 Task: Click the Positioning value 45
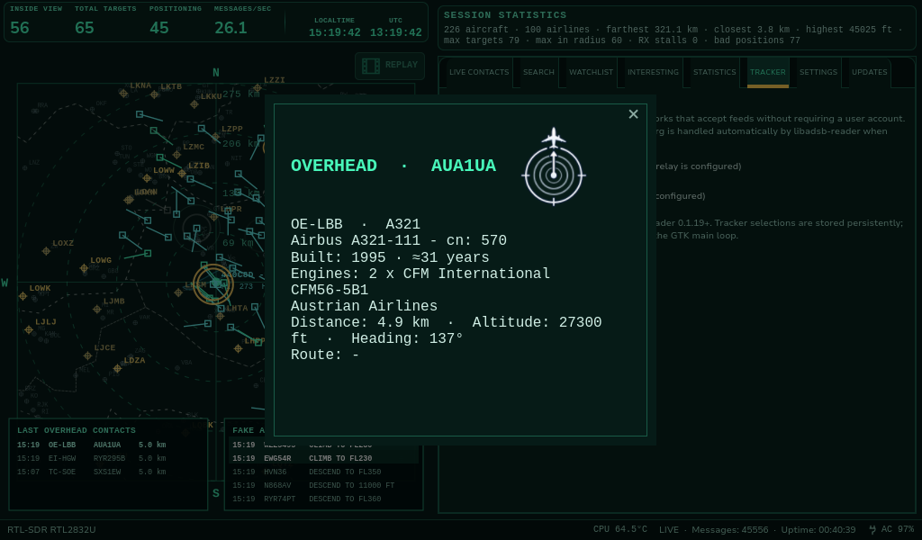pos(158,28)
